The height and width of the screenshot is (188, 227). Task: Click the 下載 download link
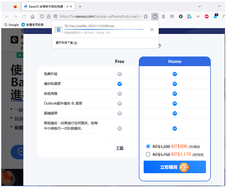click(x=120, y=148)
